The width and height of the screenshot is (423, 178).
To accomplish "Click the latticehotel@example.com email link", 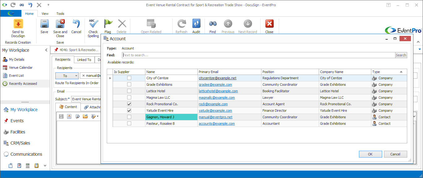I will click(218, 91).
